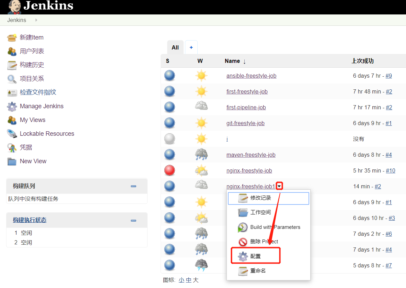Click the 用户列表 people icon
The image size is (406, 288).
pyautogui.click(x=12, y=51)
